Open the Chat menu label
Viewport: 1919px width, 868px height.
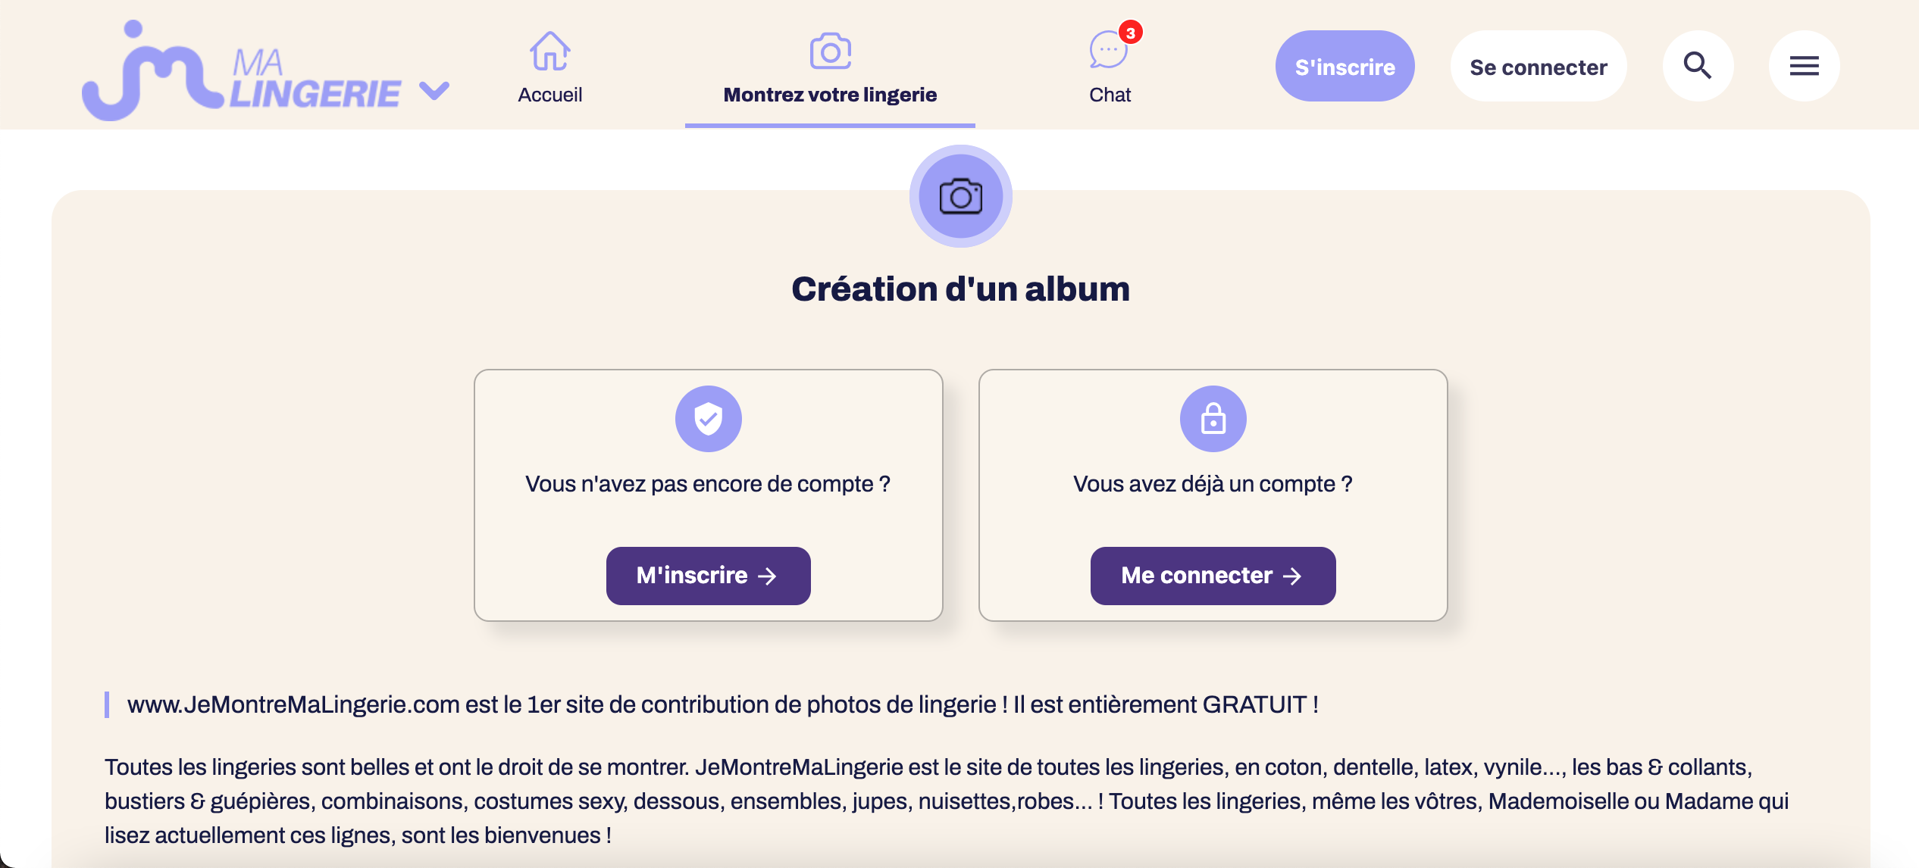pyautogui.click(x=1110, y=95)
